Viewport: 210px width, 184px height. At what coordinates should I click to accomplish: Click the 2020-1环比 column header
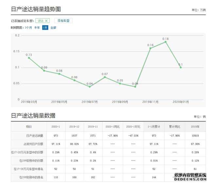click(x=133, y=126)
